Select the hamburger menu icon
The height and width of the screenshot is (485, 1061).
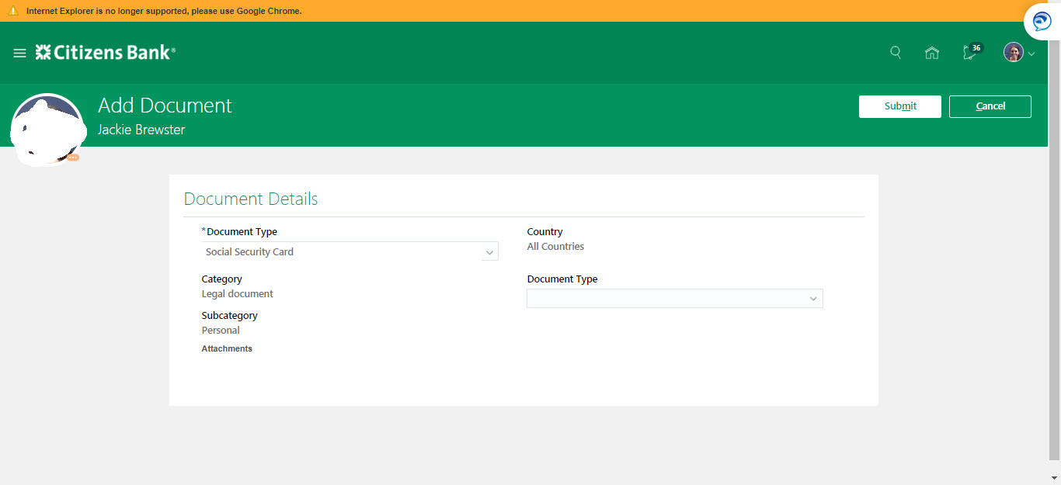(x=19, y=53)
